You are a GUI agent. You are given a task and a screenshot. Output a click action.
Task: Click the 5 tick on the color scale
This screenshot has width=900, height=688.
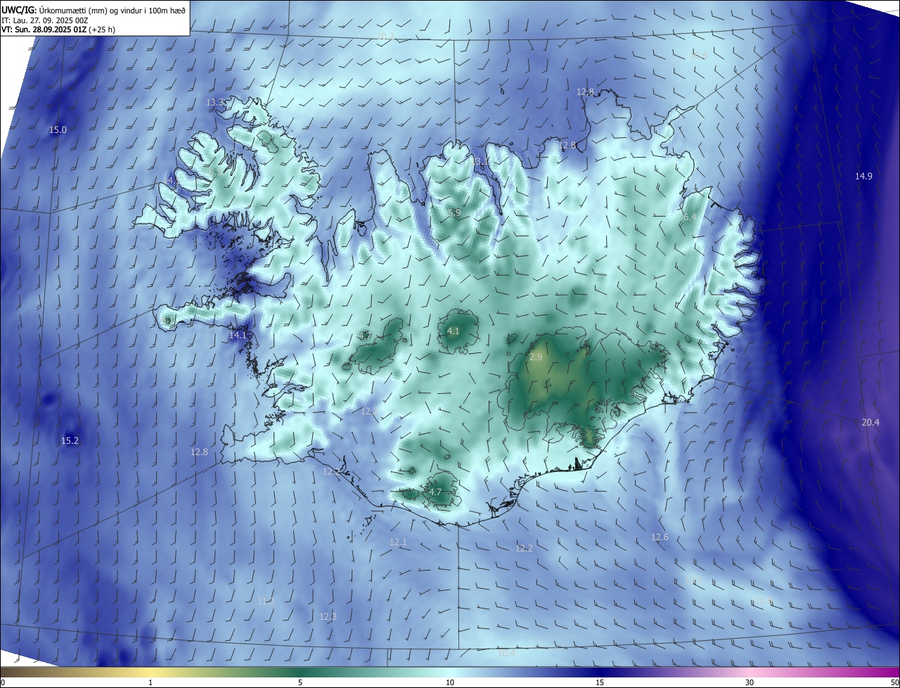click(x=300, y=682)
